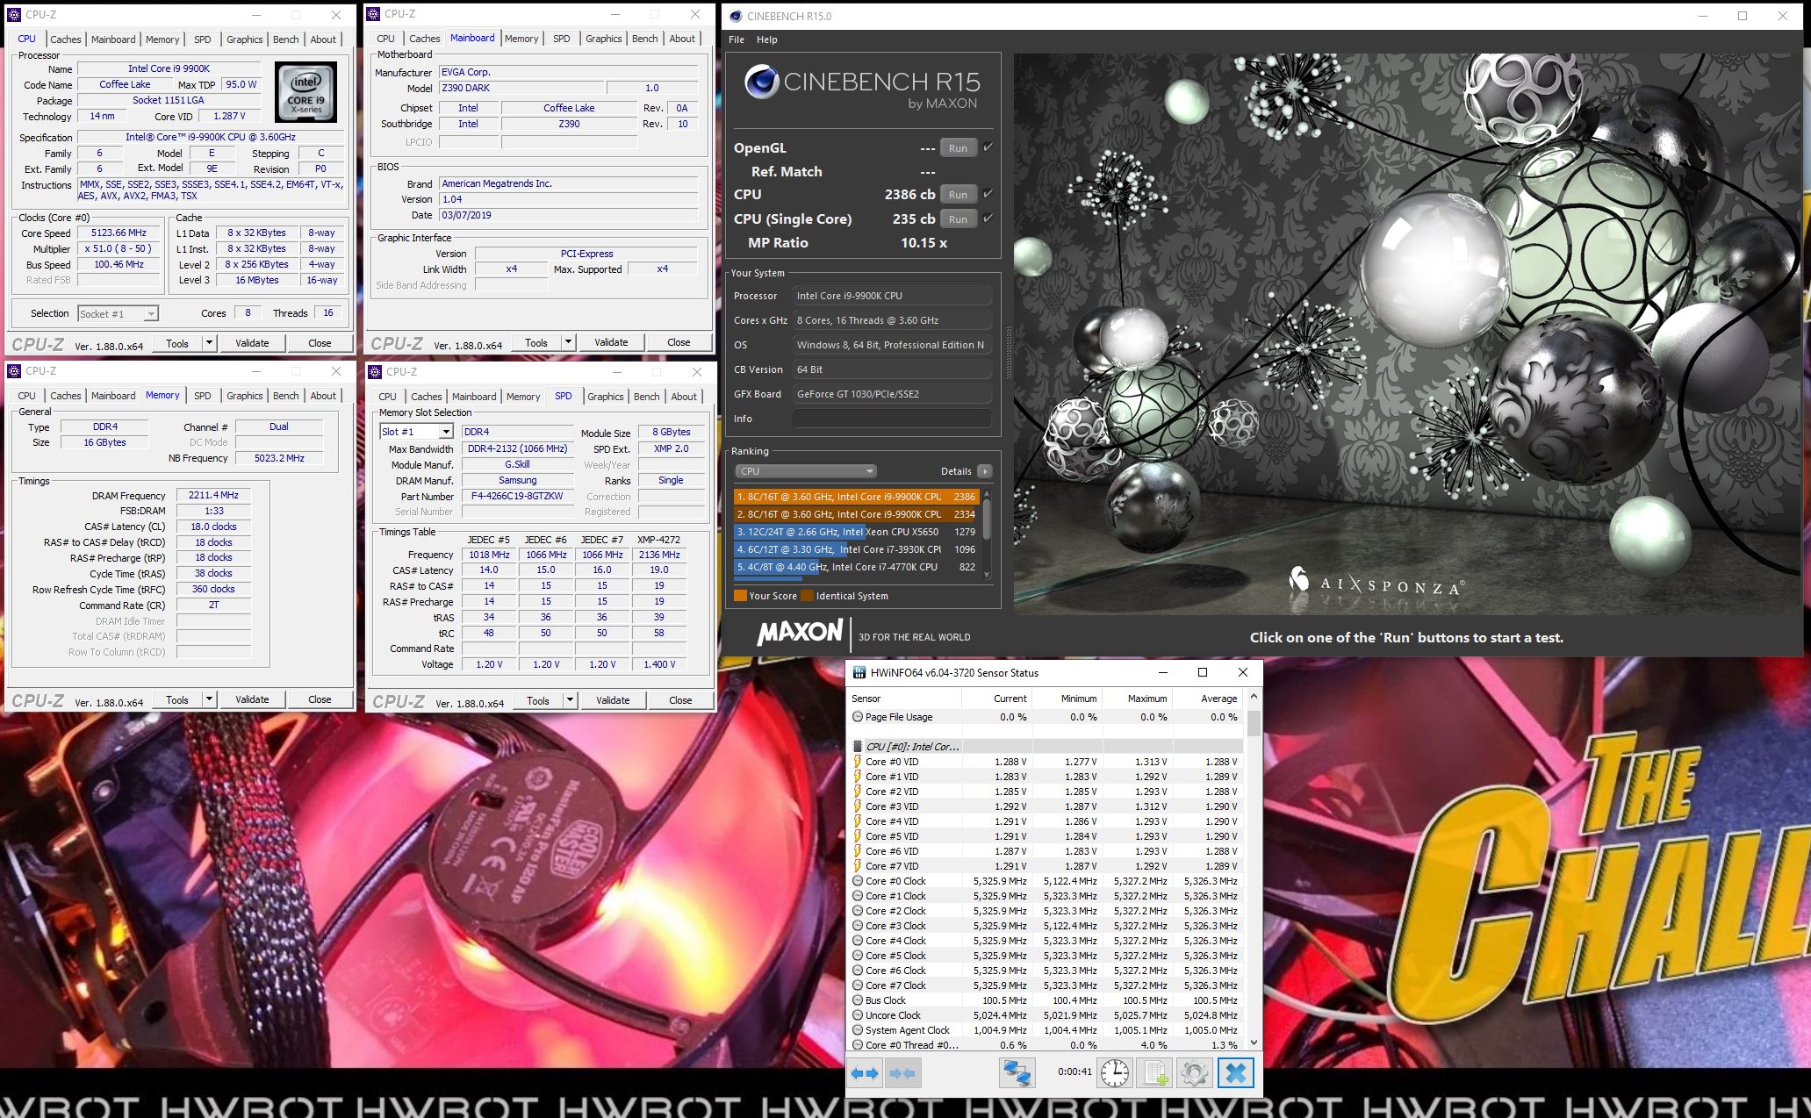Click Close button in CPU-Z Memory window
Screen dimensions: 1811x1118
coord(320,699)
